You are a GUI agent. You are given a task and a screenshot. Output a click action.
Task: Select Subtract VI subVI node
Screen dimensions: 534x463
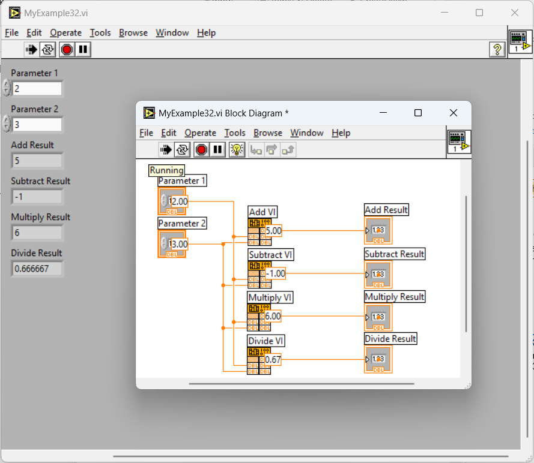coord(259,275)
